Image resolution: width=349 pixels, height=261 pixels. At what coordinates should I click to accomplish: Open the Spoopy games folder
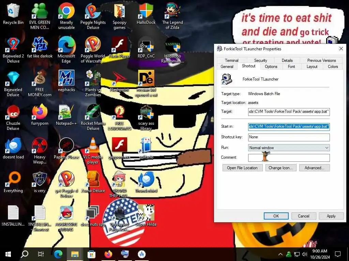[120, 16]
